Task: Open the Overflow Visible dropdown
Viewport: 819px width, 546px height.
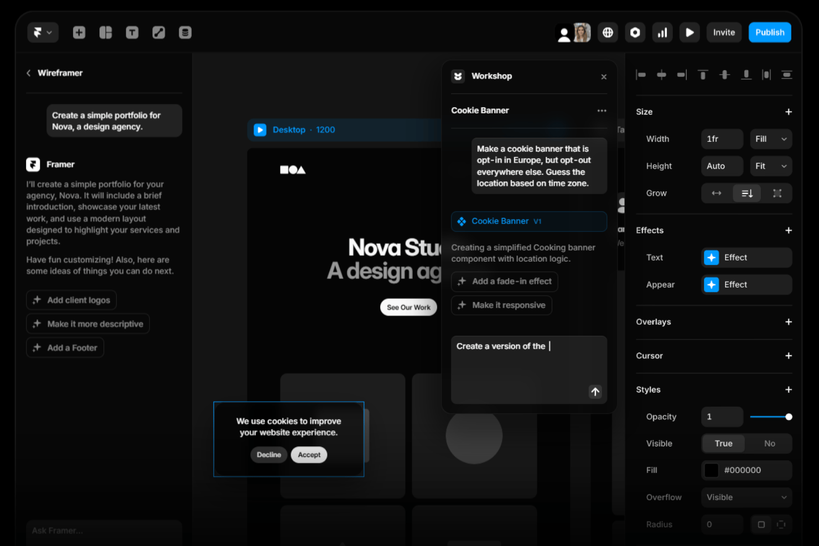Action: tap(747, 497)
